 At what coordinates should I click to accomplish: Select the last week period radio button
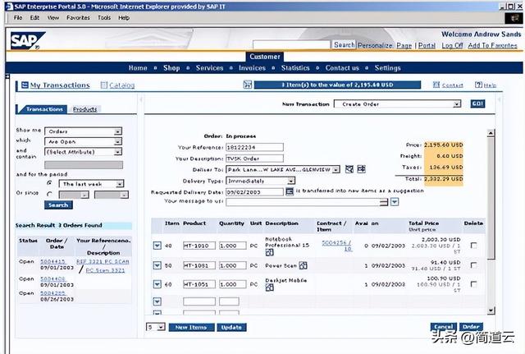pyautogui.click(x=50, y=183)
